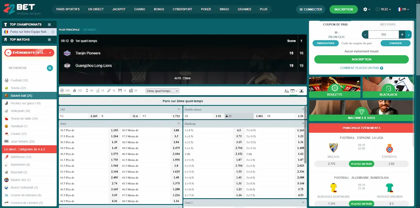Select Tennis de table (34)
Screen dimensions: 420x208
pyautogui.click(x=29, y=119)
